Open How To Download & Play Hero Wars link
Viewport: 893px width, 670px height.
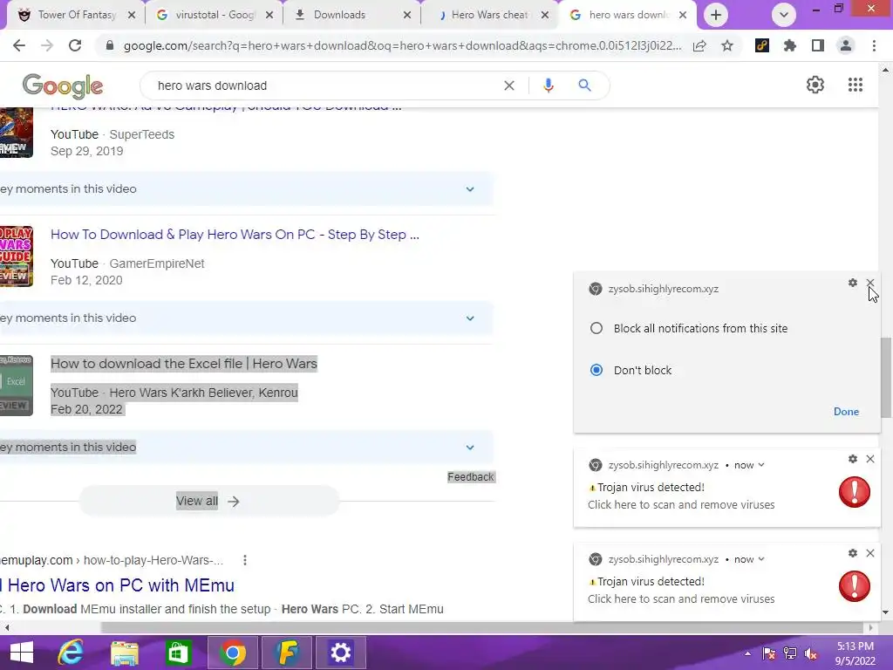pos(235,234)
